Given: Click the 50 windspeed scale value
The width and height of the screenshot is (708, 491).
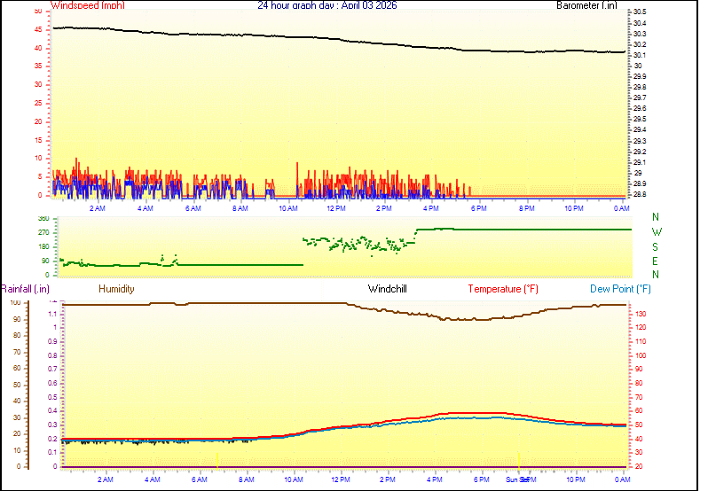Looking at the screenshot, I should coord(37,12).
